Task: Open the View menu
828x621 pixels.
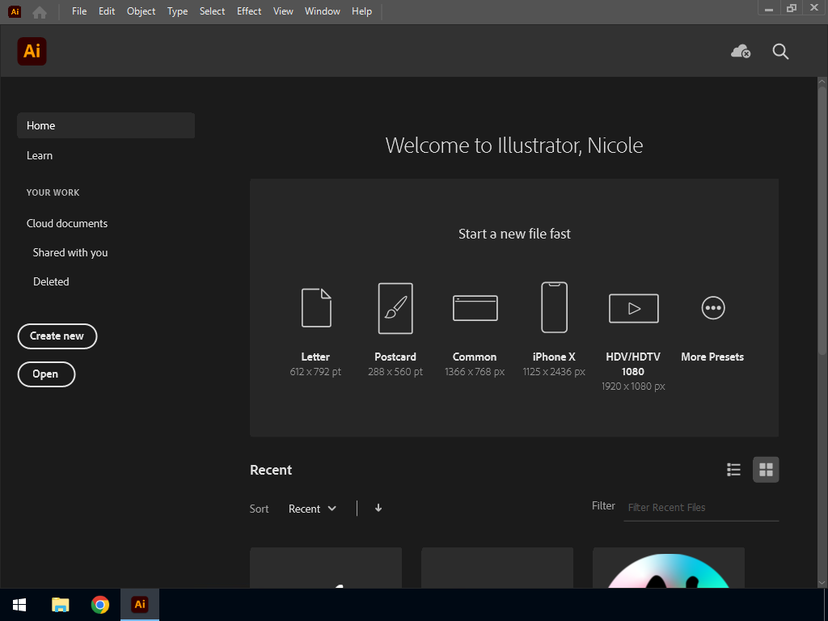Action: [x=283, y=11]
